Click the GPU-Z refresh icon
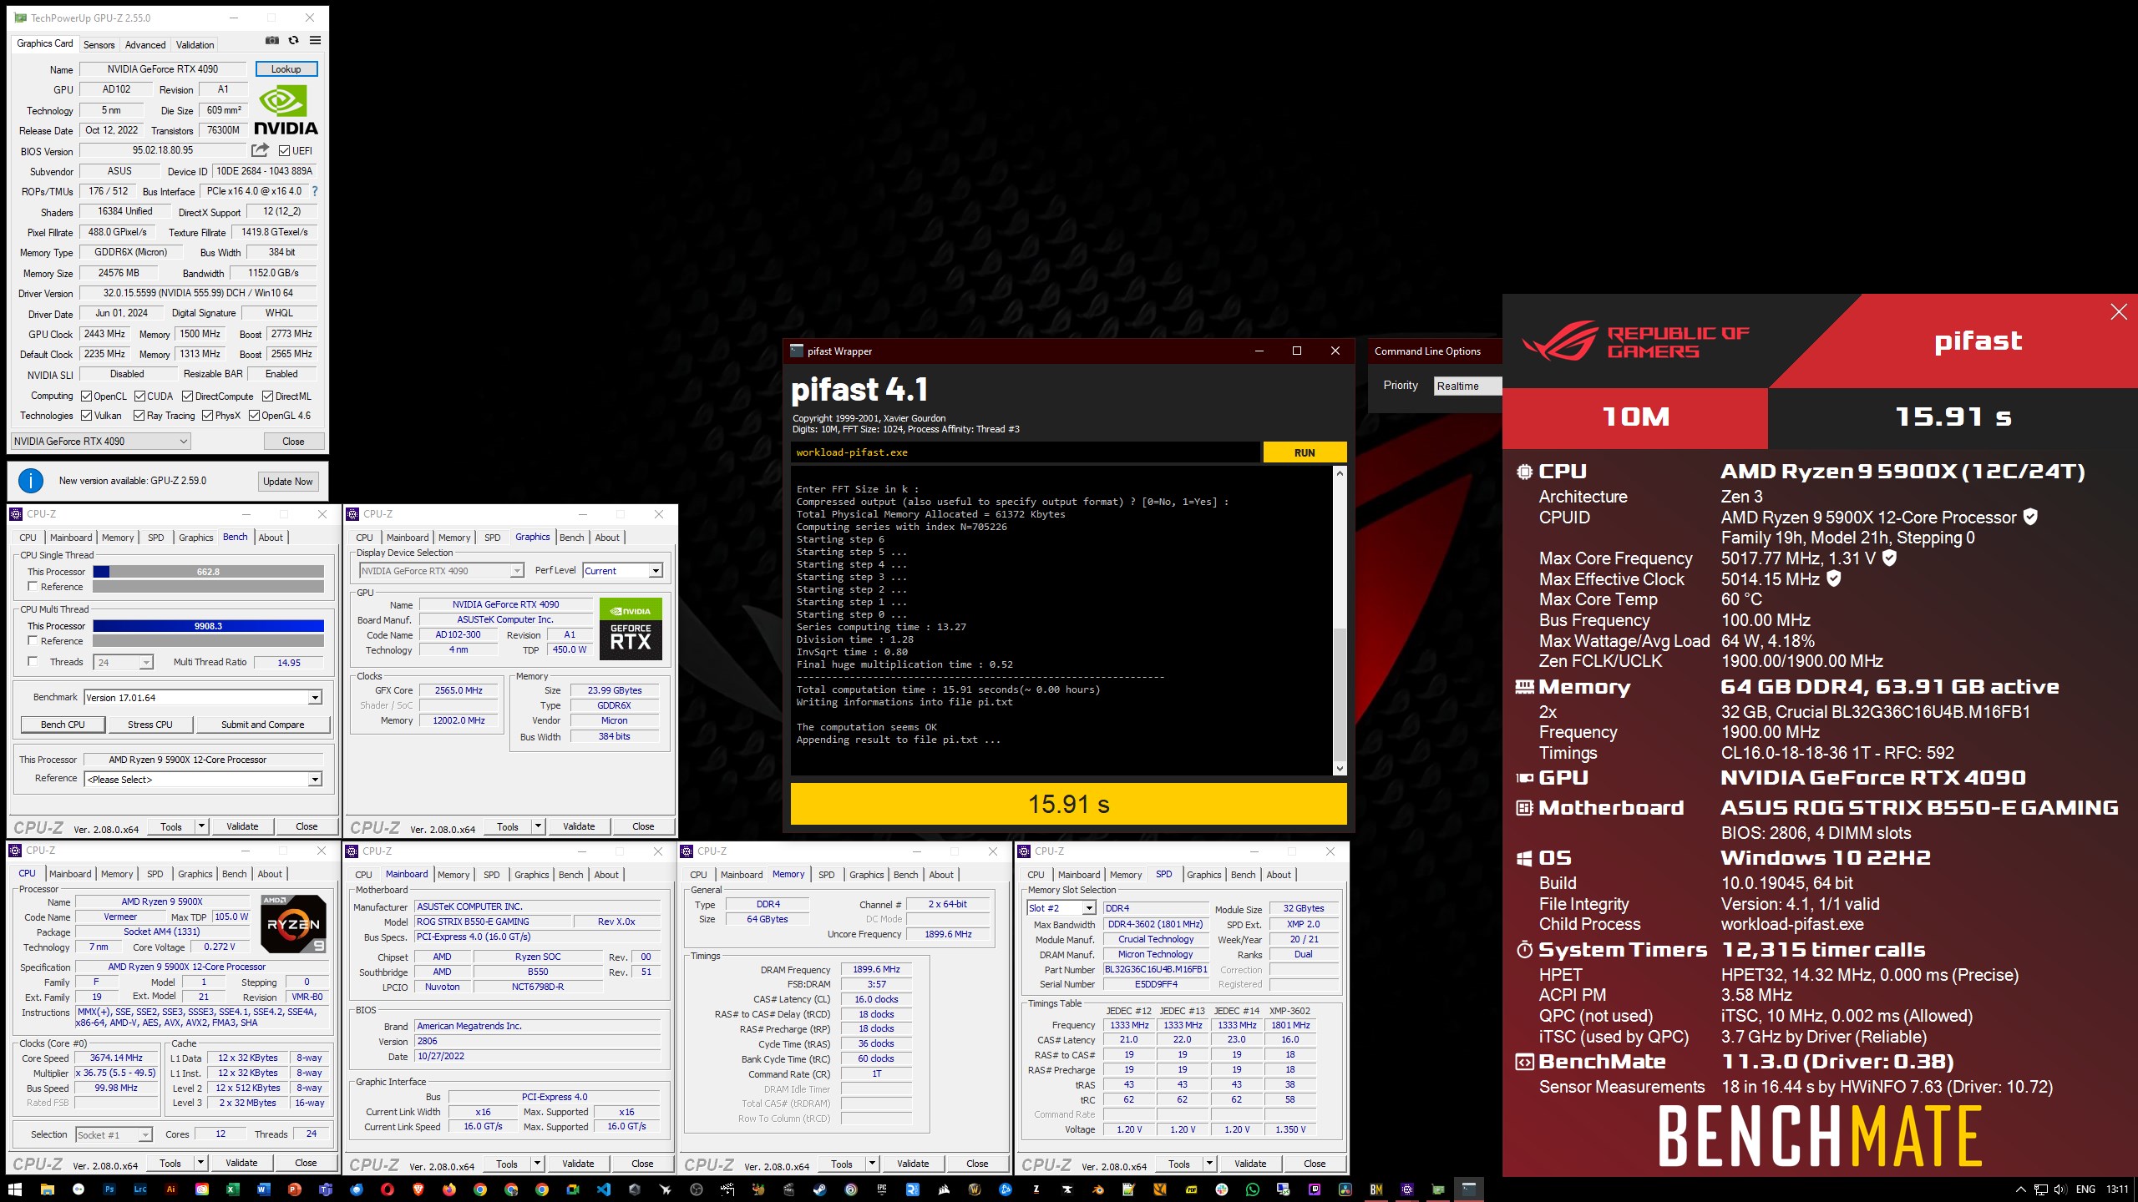The height and width of the screenshot is (1202, 2138). [293, 40]
